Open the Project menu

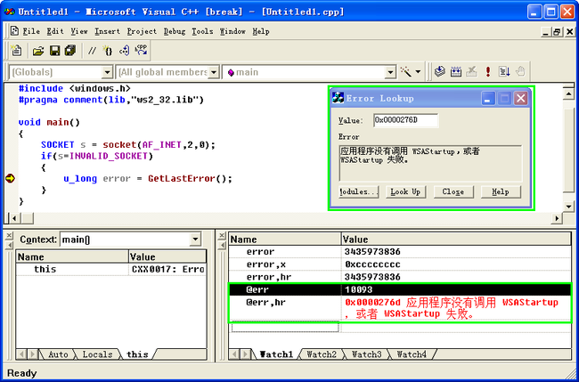[142, 31]
